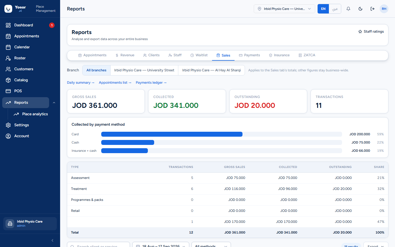Viewport: 395px width, 247px height.
Task: Open Customers from sidebar
Action: (x=30, y=69)
